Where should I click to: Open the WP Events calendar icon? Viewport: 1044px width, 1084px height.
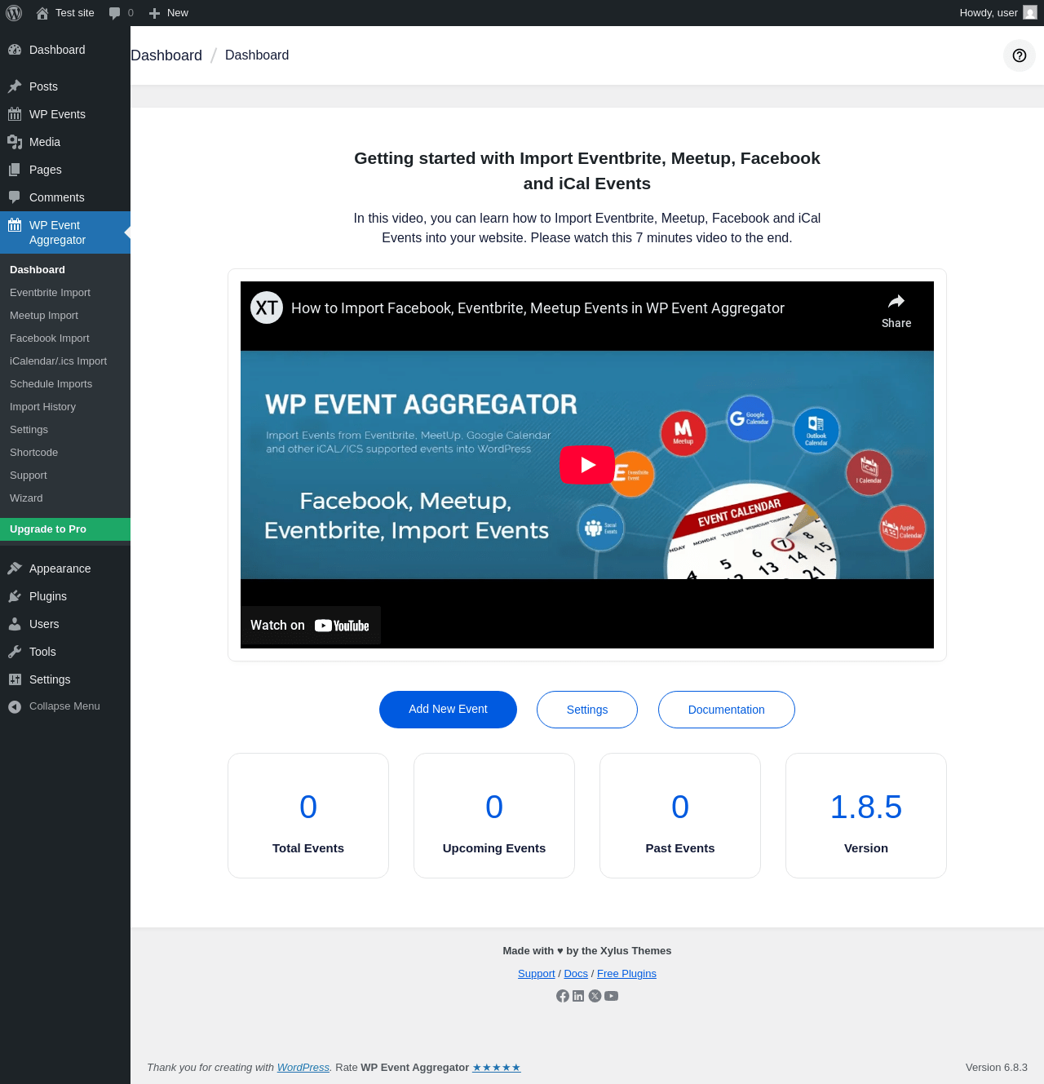[x=15, y=114]
